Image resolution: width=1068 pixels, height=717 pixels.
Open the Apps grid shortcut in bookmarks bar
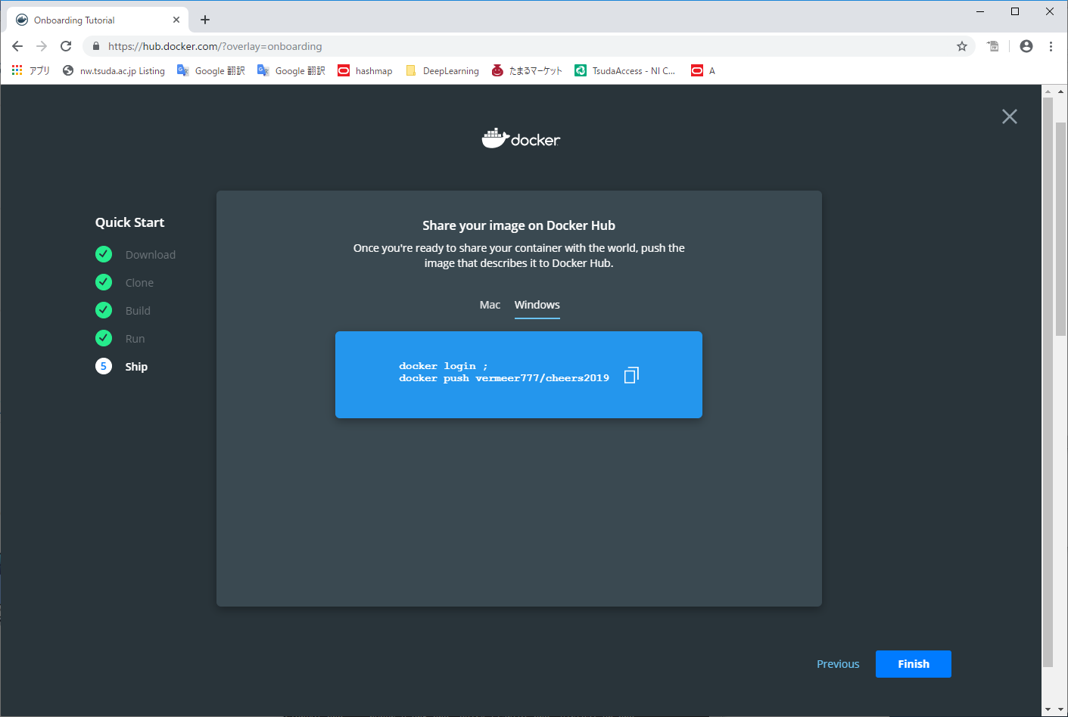17,70
